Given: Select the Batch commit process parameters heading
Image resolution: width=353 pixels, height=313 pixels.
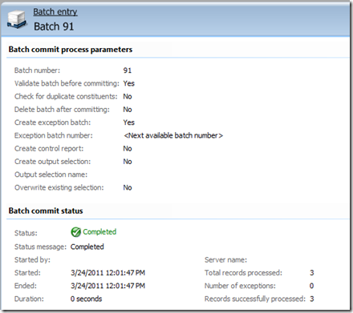Looking at the screenshot, I should 71,50.
